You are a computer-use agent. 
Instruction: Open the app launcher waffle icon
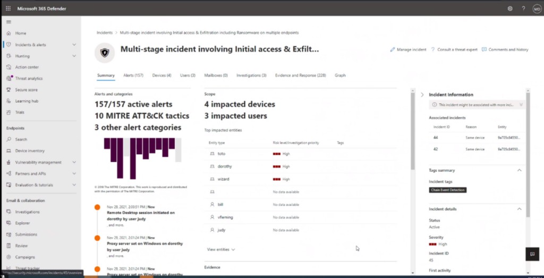pos(8,9)
